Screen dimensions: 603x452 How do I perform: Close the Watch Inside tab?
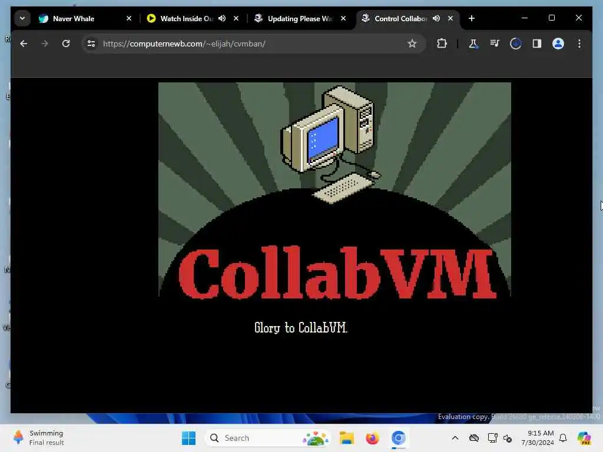[x=236, y=18]
